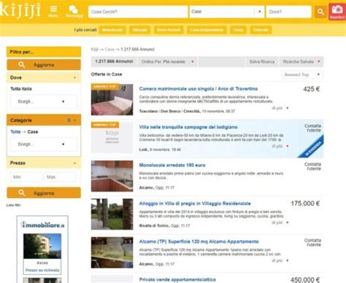
Task: Click the Tutte link in Categorie
Action: pos(15,131)
